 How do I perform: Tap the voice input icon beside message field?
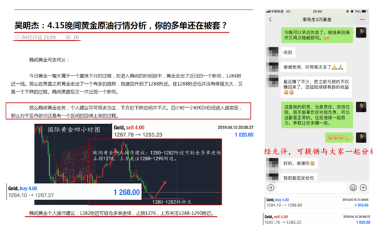pos(271,187)
